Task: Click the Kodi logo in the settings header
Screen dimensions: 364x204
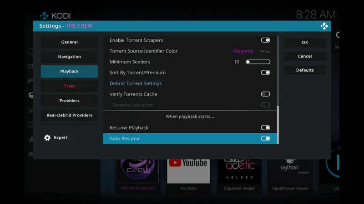Action: [x=324, y=26]
